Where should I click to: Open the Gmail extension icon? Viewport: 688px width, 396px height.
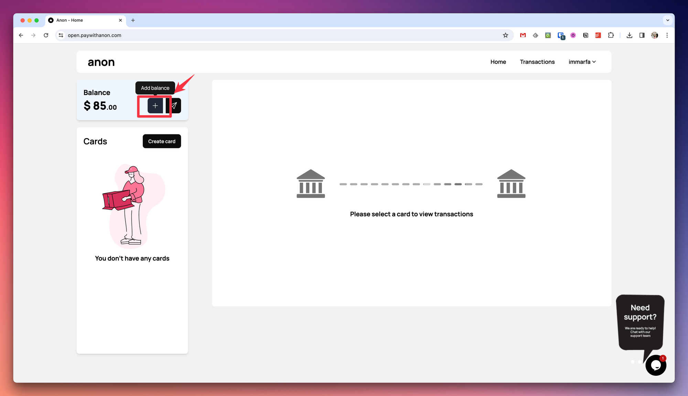click(523, 35)
